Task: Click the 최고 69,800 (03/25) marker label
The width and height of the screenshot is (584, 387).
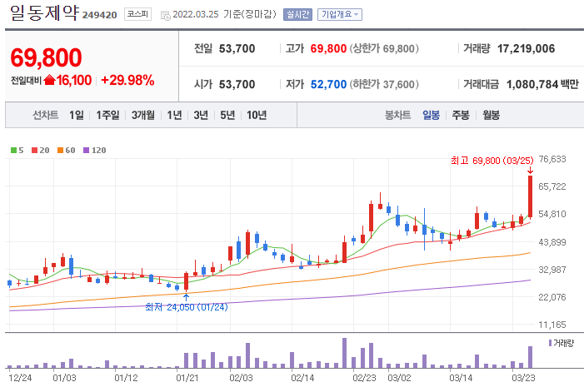Action: point(492,161)
